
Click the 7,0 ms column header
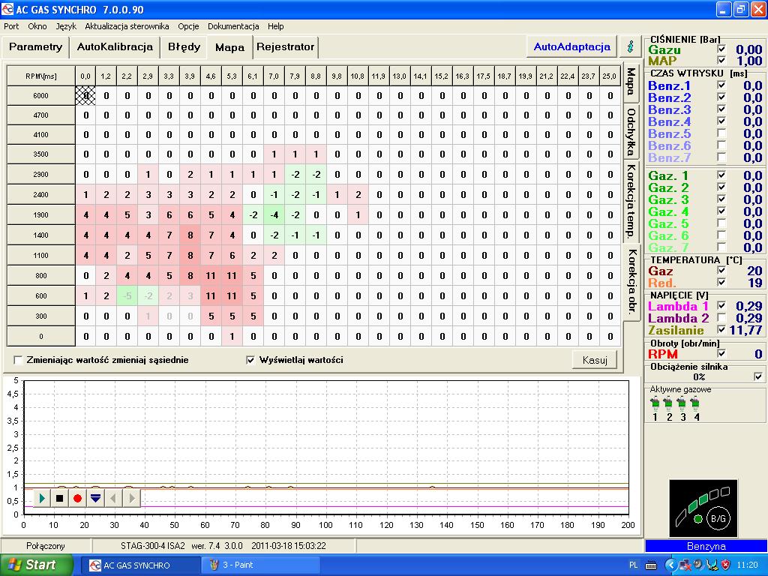[x=274, y=76]
